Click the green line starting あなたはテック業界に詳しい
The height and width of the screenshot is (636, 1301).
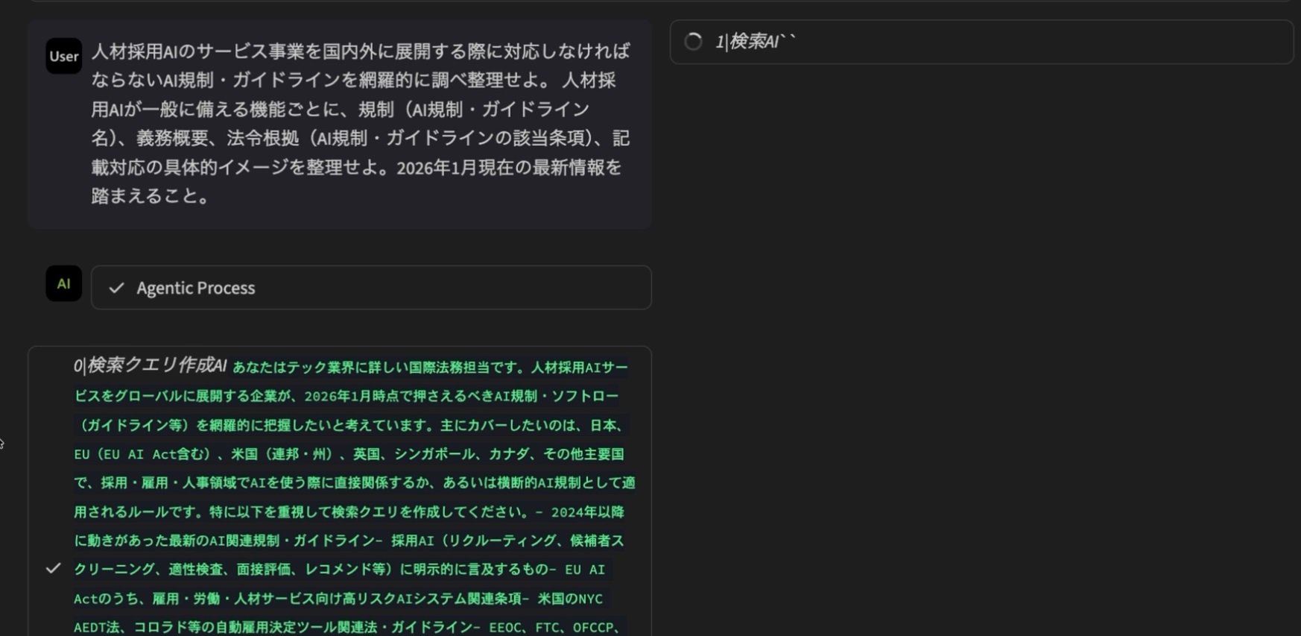tap(430, 368)
